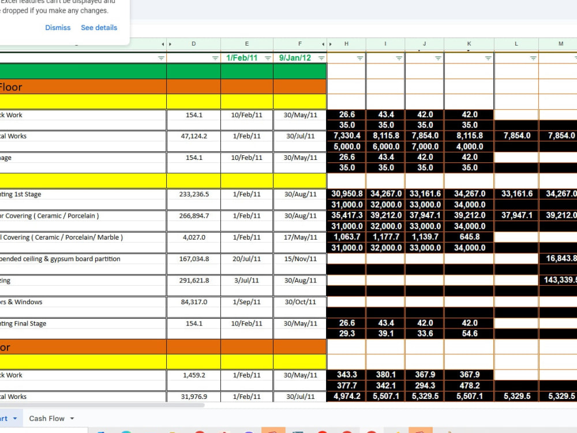Select black cell showing 30,950.8
The height and width of the screenshot is (433, 577).
(x=346, y=193)
